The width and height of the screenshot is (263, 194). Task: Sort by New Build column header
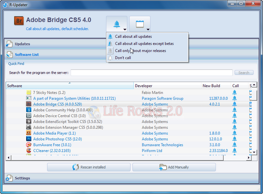(216, 86)
